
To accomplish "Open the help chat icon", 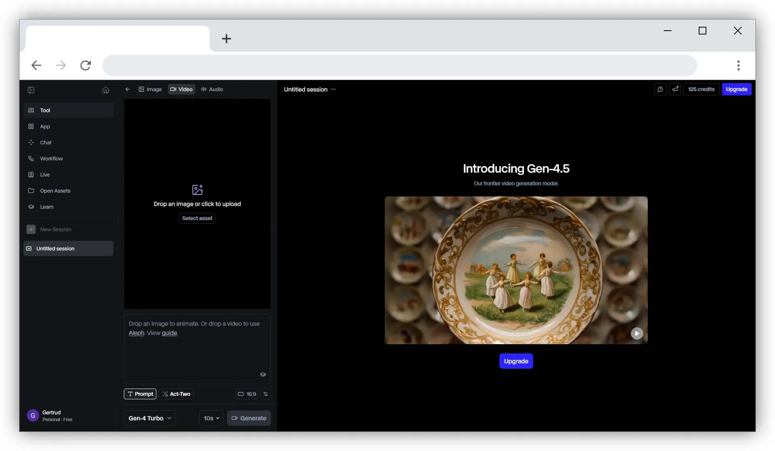I will tap(660, 89).
